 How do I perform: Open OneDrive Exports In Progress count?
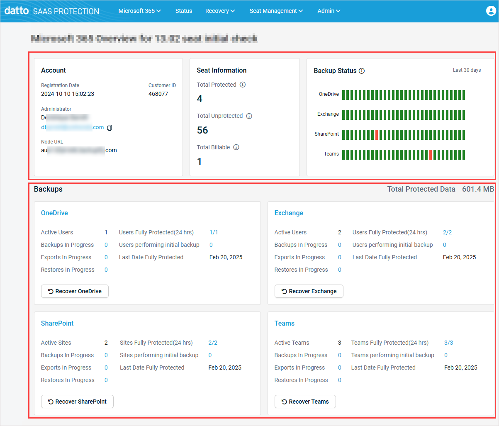(x=106, y=257)
